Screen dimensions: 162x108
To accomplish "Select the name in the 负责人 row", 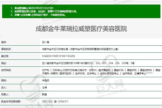I will (45, 94).
